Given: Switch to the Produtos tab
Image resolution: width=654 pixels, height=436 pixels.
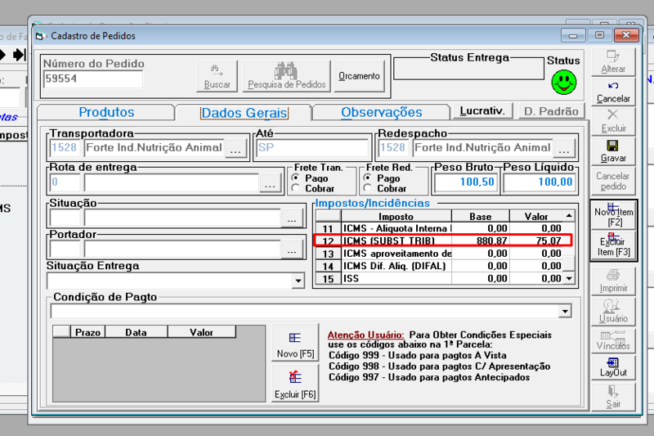Looking at the screenshot, I should (106, 112).
